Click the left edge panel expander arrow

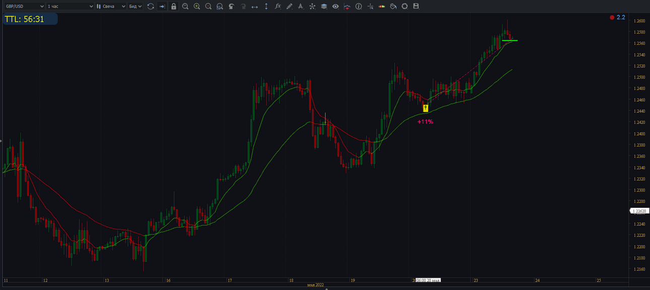(1, 141)
